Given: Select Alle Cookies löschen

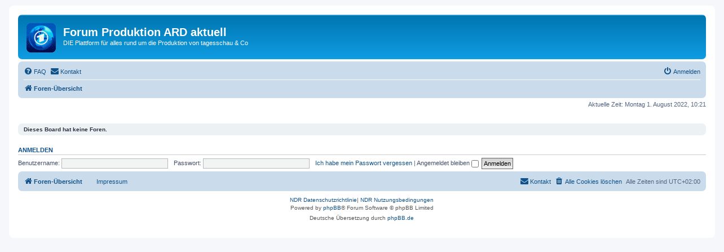Looking at the screenshot, I should [x=593, y=182].
